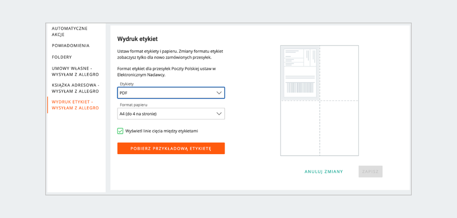Click the empty top-right quadrant of preview
The height and width of the screenshot is (218, 457).
(x=339, y=73)
